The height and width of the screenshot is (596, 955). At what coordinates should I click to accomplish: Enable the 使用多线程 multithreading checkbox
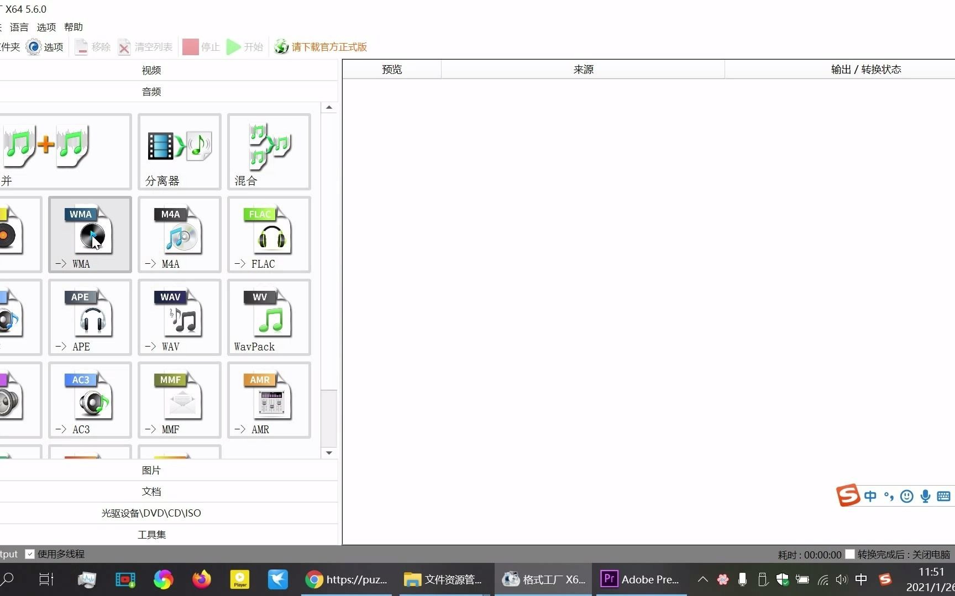click(30, 554)
